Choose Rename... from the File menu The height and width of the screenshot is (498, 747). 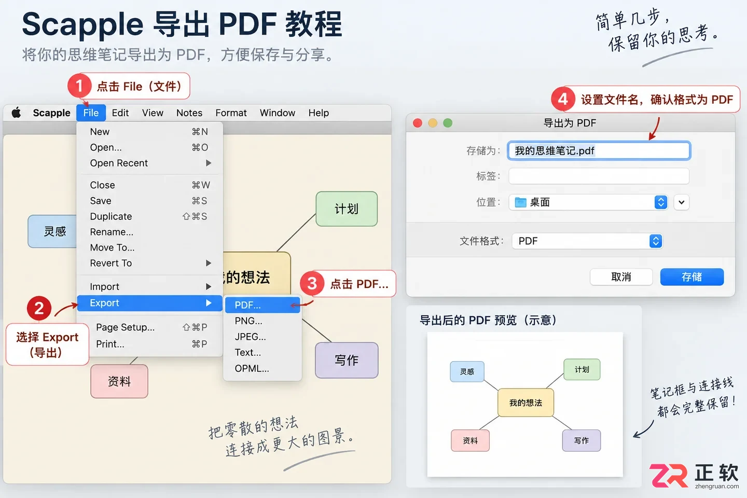point(149,232)
